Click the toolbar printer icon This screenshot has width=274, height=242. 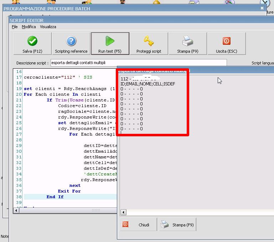(188, 41)
